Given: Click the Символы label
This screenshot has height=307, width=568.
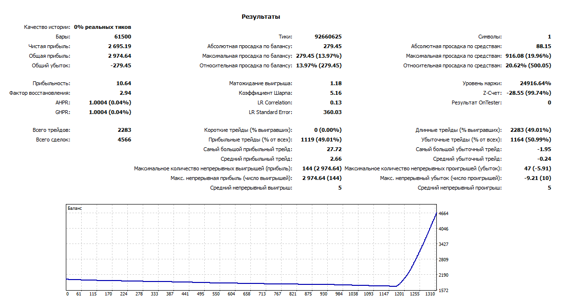Looking at the screenshot, I should coord(490,37).
